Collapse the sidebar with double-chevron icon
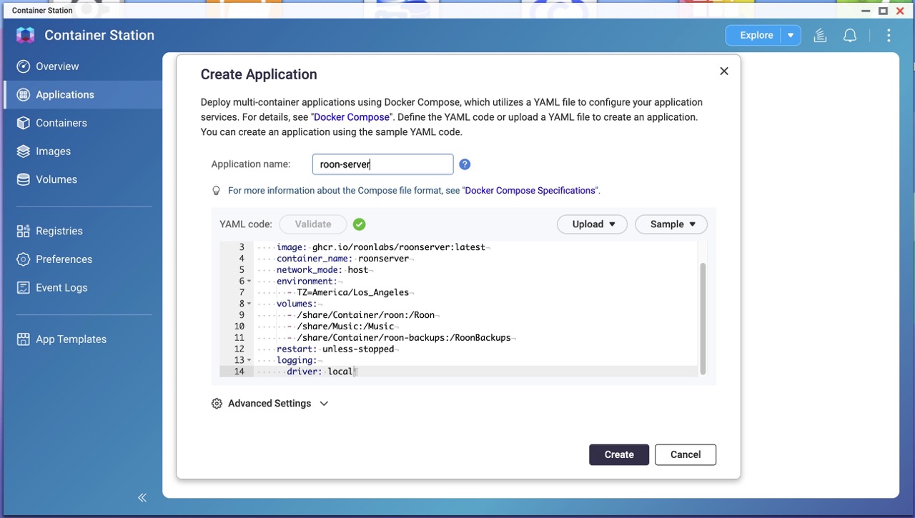915x518 pixels. [142, 497]
